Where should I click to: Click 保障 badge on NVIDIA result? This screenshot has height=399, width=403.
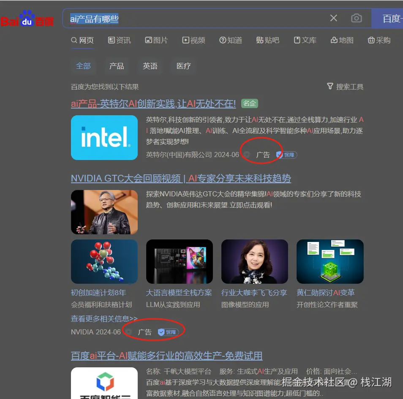pyautogui.click(x=169, y=332)
